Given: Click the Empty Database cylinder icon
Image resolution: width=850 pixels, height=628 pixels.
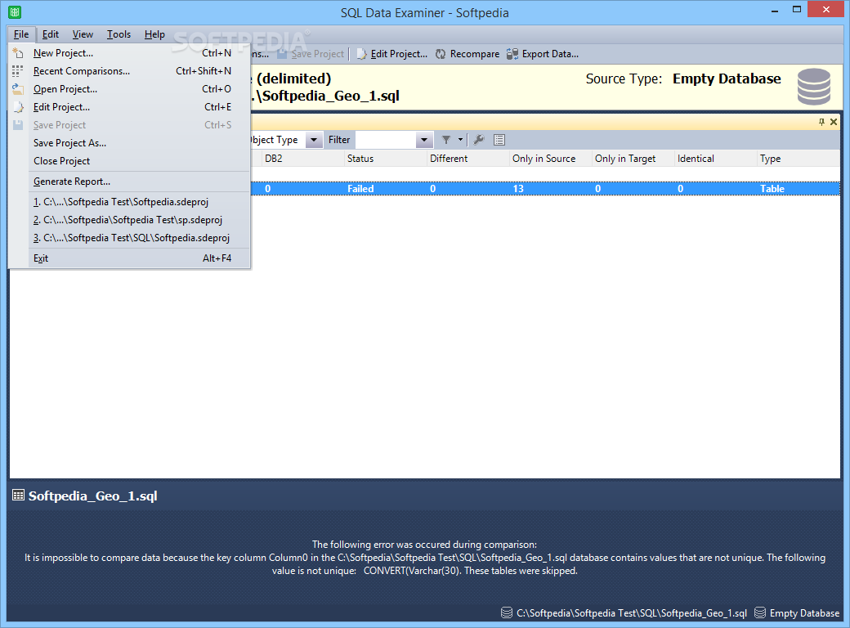Looking at the screenshot, I should coord(814,87).
